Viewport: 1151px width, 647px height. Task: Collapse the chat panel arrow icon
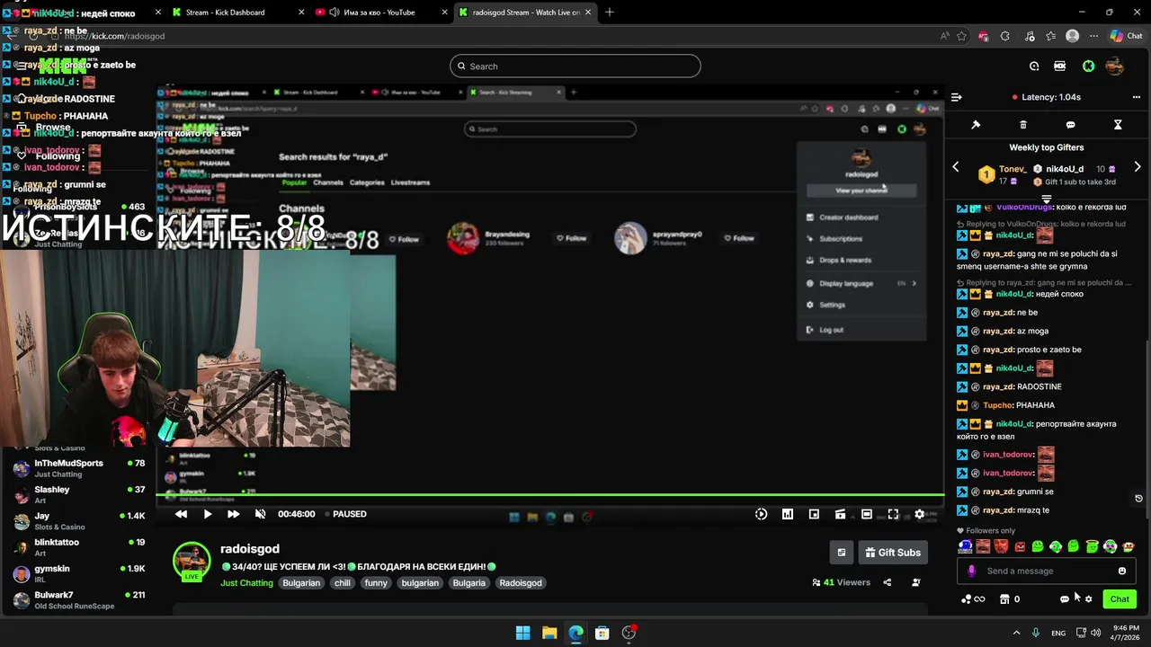pos(956,97)
